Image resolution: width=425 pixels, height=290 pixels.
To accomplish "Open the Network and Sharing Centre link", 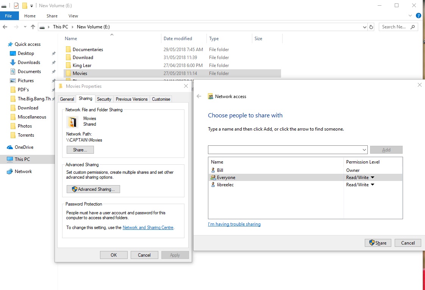I will [x=148, y=228].
